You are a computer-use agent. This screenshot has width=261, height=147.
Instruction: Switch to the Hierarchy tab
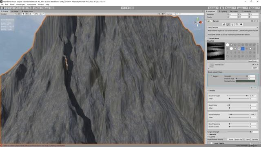click(x=246, y=11)
